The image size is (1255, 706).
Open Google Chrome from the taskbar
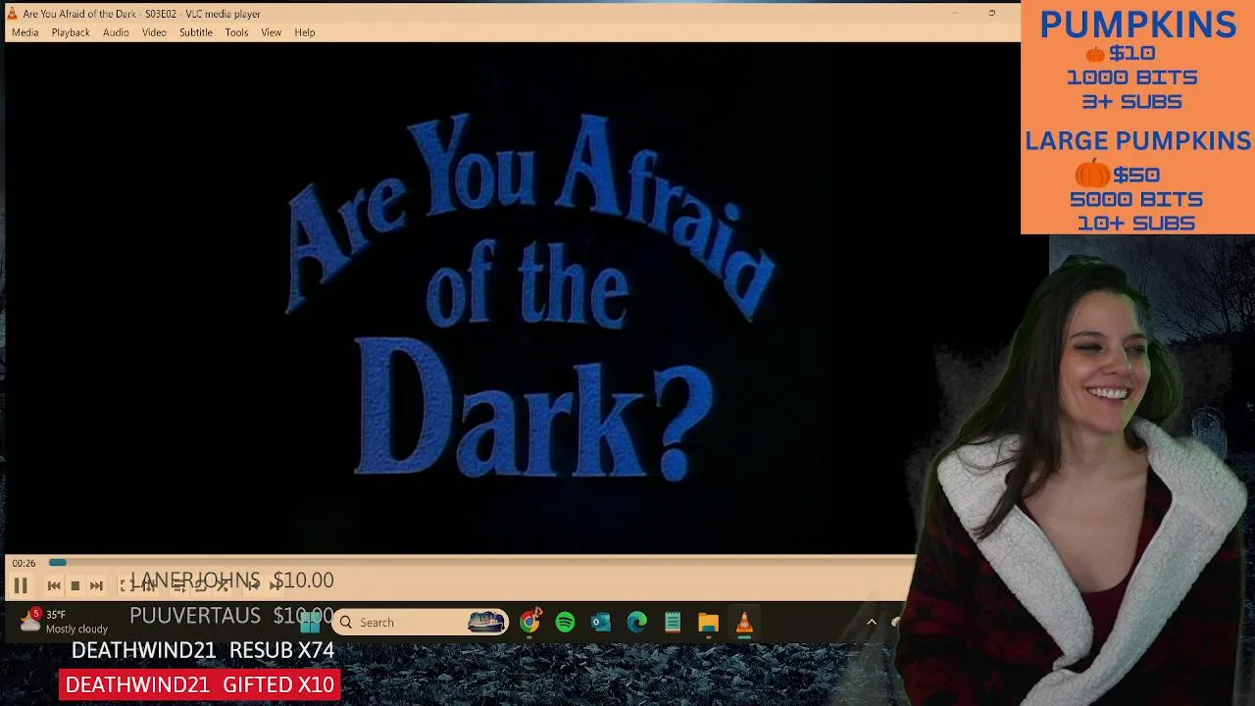pyautogui.click(x=529, y=622)
